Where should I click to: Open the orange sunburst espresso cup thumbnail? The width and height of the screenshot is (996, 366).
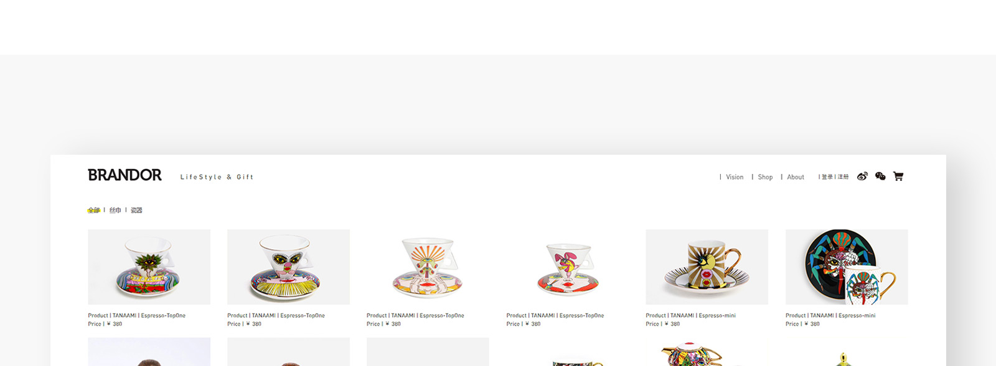[428, 267]
